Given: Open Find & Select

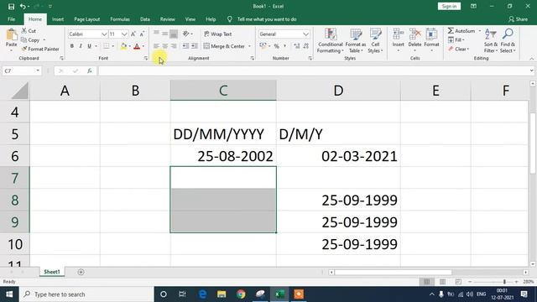Looking at the screenshot, I should [x=508, y=41].
